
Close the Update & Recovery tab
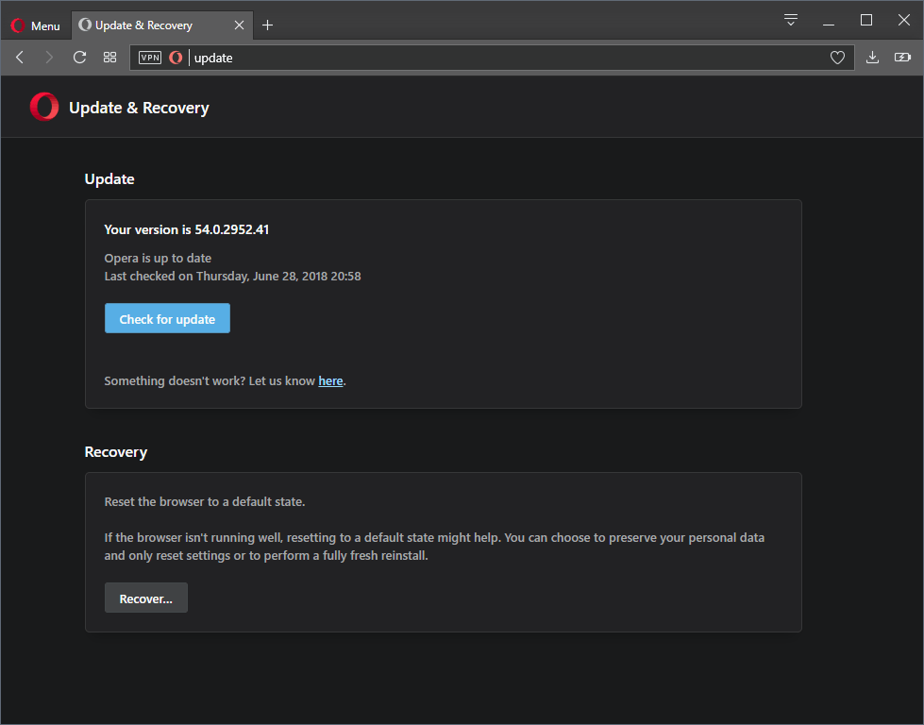click(239, 25)
